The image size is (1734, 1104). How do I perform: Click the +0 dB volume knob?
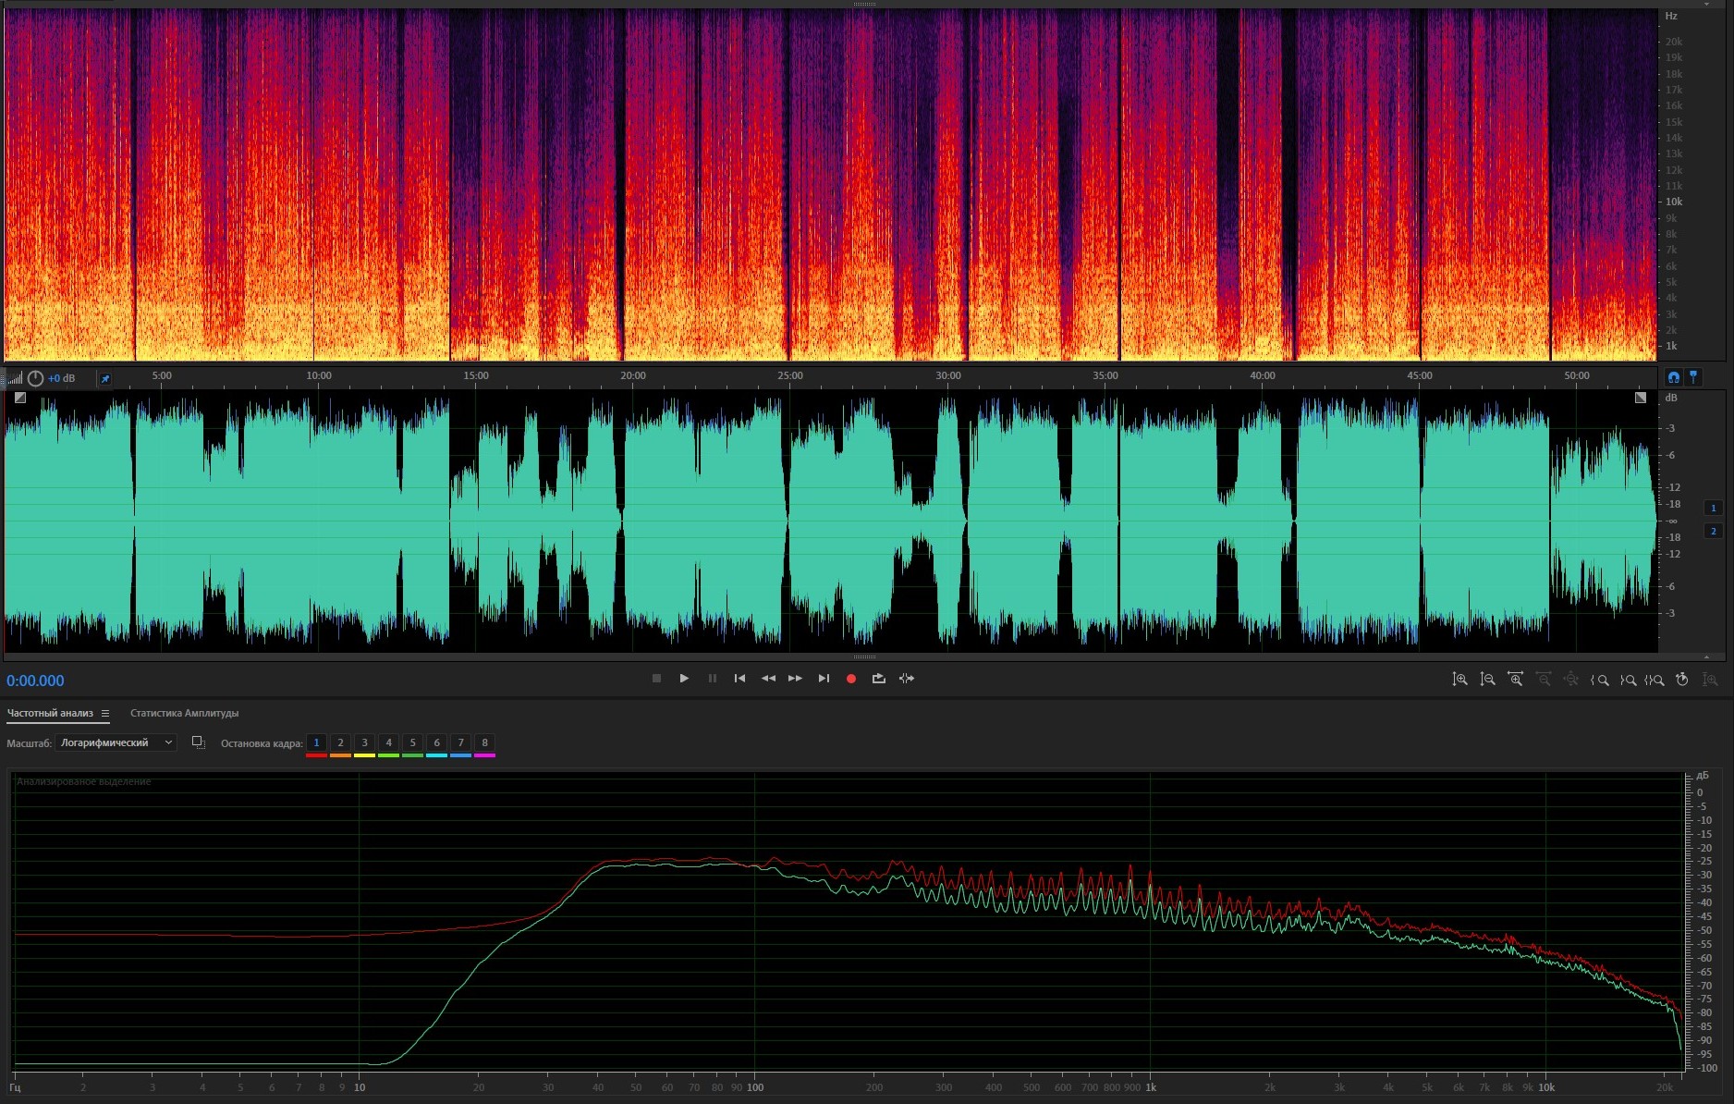pos(35,378)
